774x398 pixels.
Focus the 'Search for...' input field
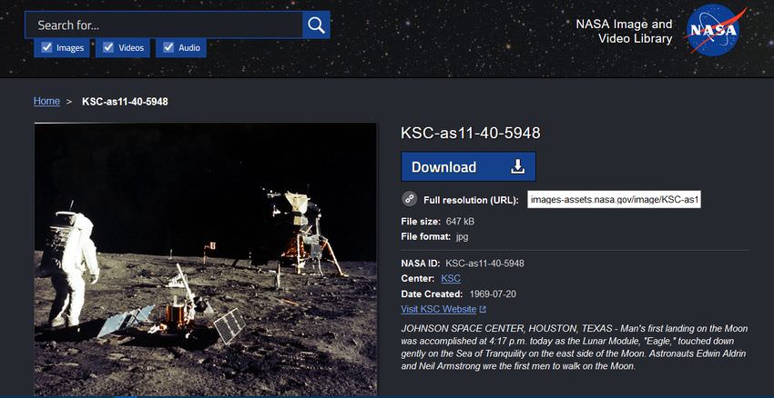(164, 25)
